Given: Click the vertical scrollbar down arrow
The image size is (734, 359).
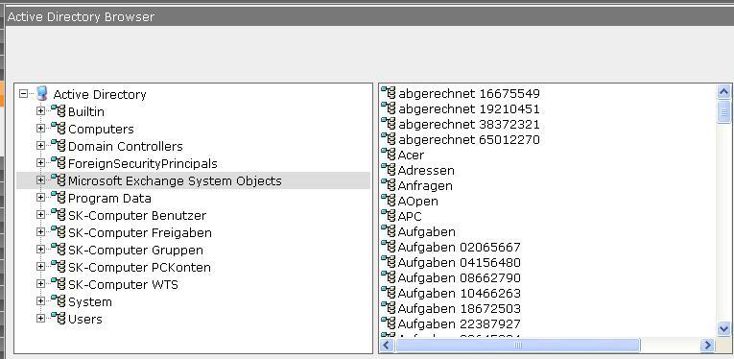Looking at the screenshot, I should pyautogui.click(x=723, y=328).
